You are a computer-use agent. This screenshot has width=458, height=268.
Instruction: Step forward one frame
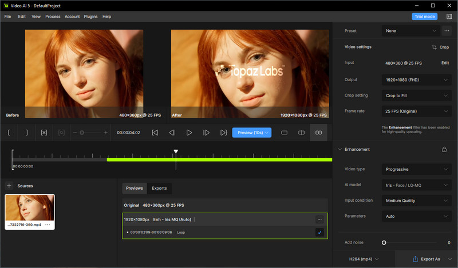[206, 133]
